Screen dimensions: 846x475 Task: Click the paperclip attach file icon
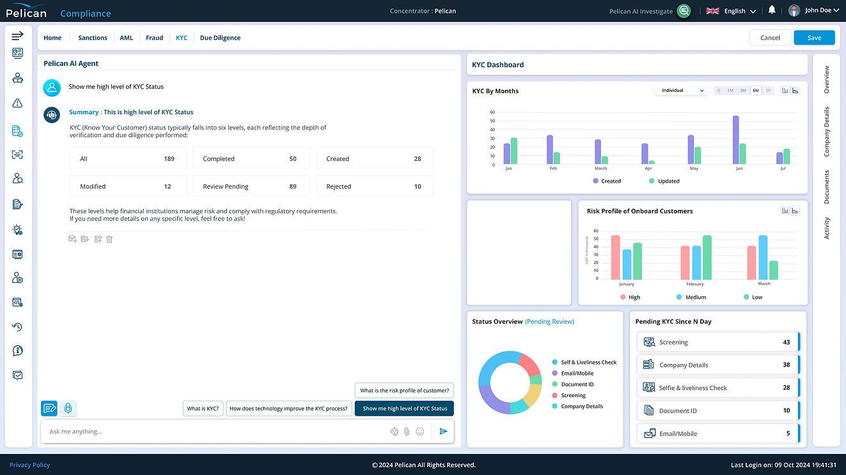coord(407,432)
